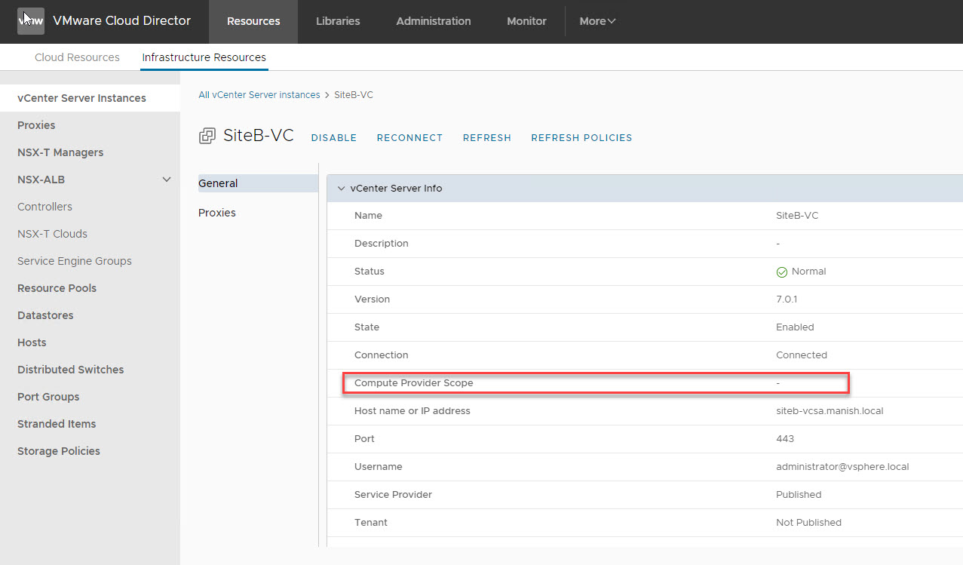Open the Proxies tab for SiteB-VC
963x565 pixels.
pos(216,212)
